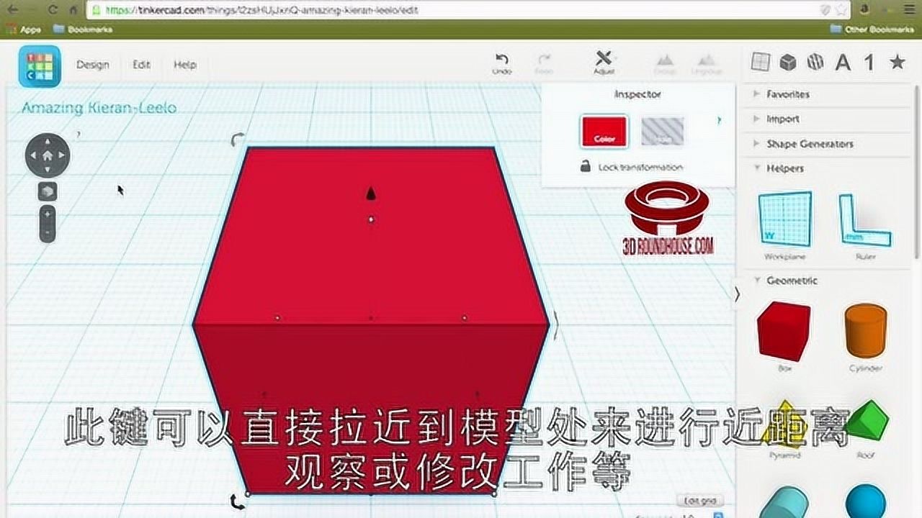Open the text shapes panel via the A icon

[x=846, y=63]
